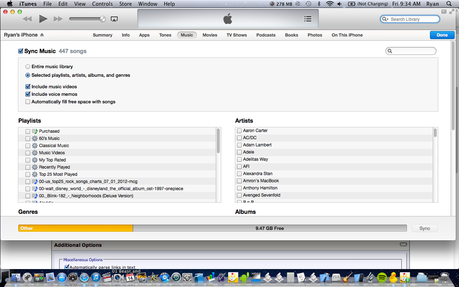The image size is (459, 287).
Task: Open On This iPhone tab
Action: pyautogui.click(x=347, y=35)
